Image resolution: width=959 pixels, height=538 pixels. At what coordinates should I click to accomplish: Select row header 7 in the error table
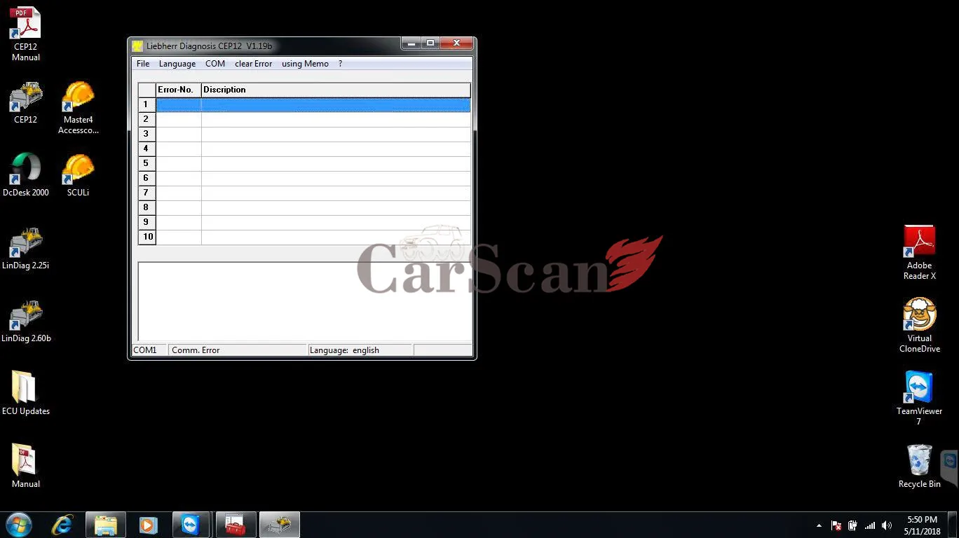(x=147, y=193)
